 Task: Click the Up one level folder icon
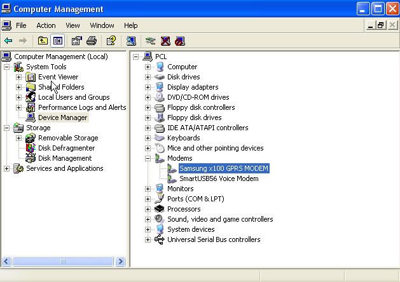tap(43, 41)
